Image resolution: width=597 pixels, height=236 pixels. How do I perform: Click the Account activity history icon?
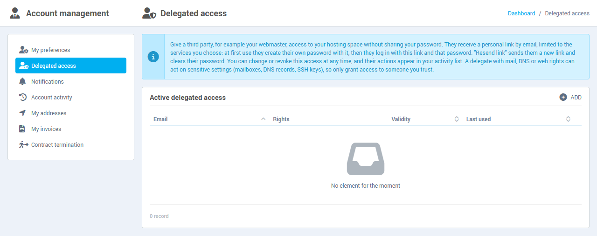click(x=22, y=98)
